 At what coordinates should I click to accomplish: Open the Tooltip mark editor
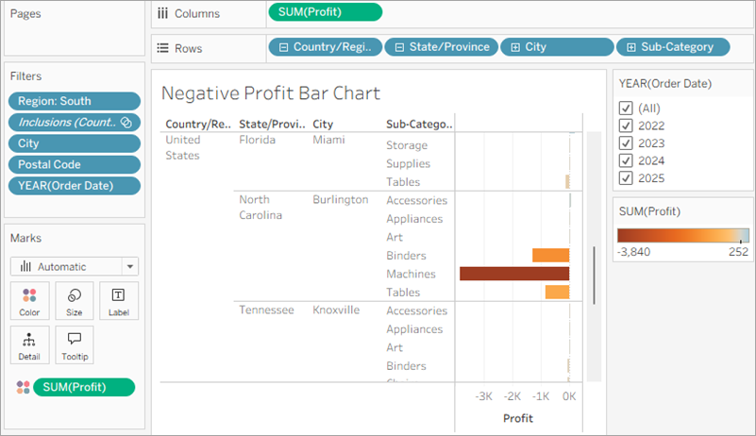tap(74, 344)
